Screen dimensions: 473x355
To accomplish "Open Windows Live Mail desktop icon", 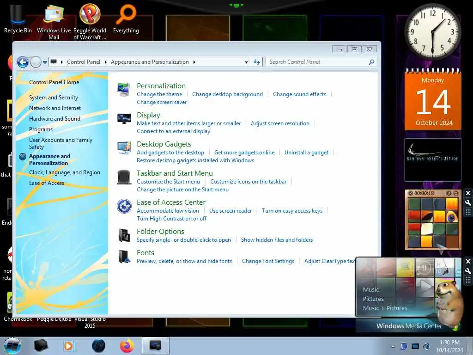I will [54, 21].
